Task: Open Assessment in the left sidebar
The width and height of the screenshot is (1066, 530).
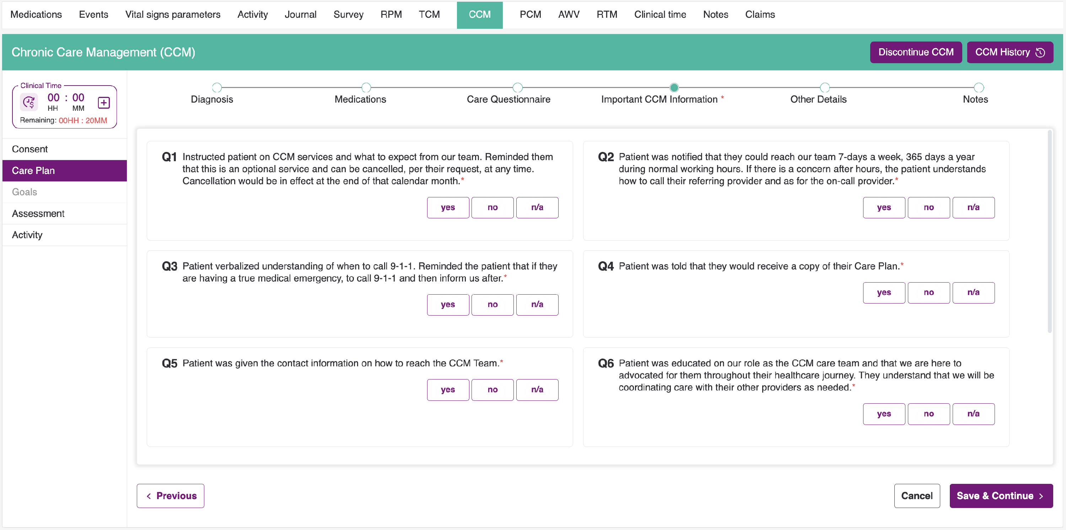Action: click(x=38, y=213)
